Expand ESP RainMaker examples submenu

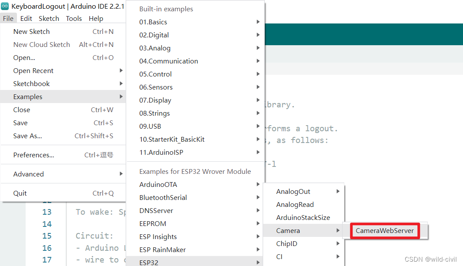pos(195,249)
